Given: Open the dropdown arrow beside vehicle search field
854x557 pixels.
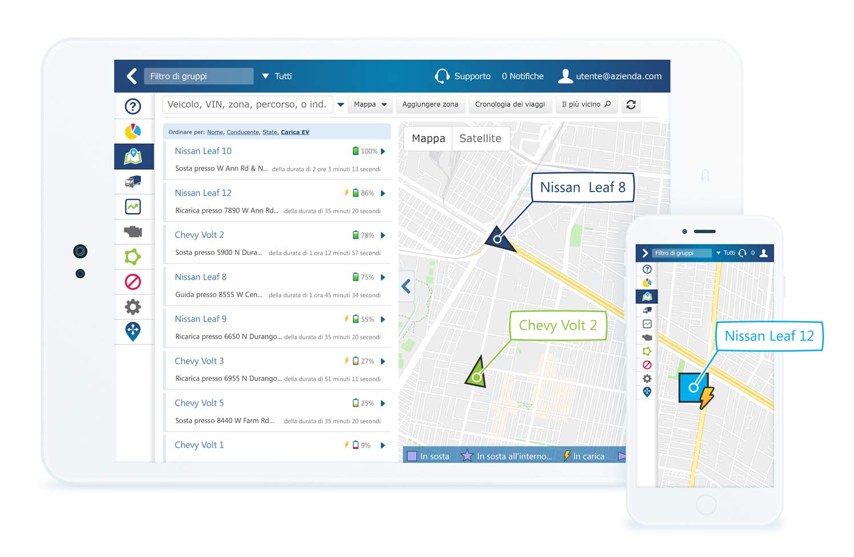Looking at the screenshot, I should (x=340, y=104).
